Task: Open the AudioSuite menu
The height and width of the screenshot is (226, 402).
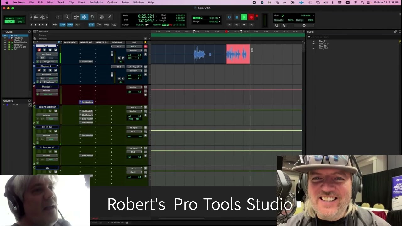Action: (x=96, y=3)
